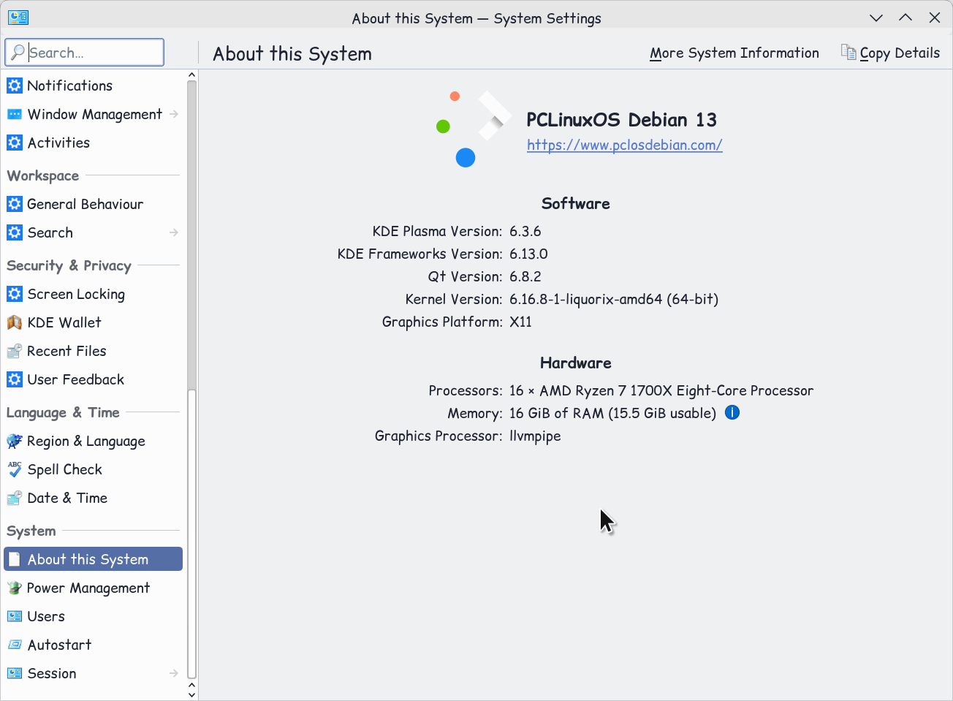Click the Notifications gear icon

click(15, 86)
